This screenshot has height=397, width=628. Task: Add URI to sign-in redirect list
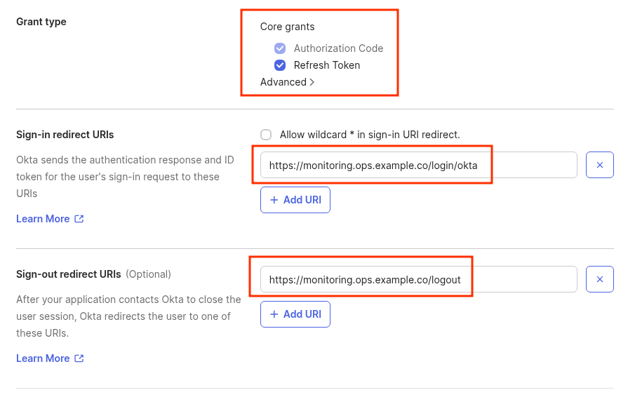coord(295,200)
